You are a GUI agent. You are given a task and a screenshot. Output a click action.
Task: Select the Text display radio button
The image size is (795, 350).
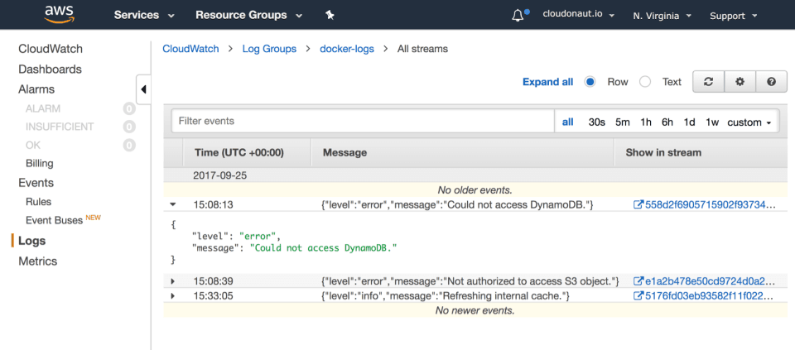point(645,82)
